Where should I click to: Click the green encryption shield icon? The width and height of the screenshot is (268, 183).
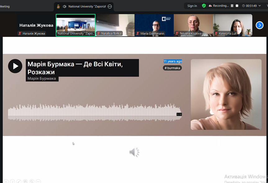tap(204, 6)
